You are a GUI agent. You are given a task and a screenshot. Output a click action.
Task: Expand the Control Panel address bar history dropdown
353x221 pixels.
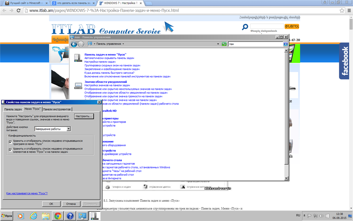pyautogui.click(x=218, y=44)
